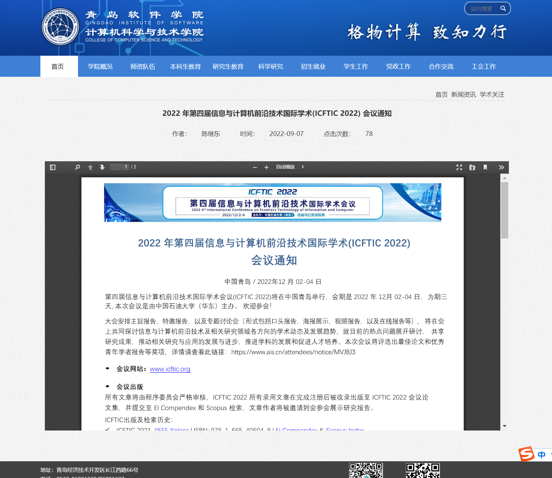Click the left footer QR code
The width and height of the screenshot is (552, 478).
point(366,470)
